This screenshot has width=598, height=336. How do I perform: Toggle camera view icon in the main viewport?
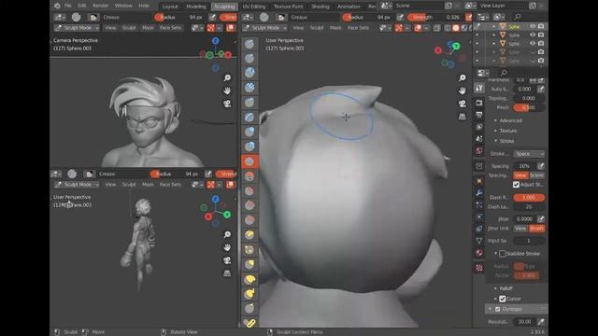(x=463, y=104)
